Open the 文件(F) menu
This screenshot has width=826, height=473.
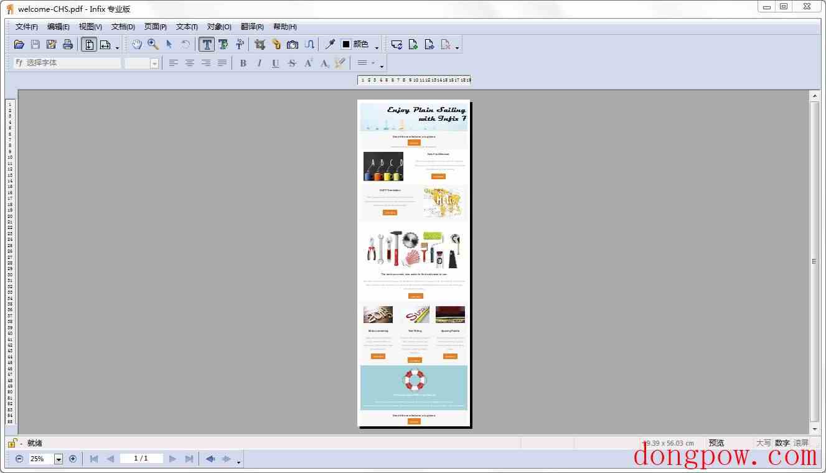(27, 27)
